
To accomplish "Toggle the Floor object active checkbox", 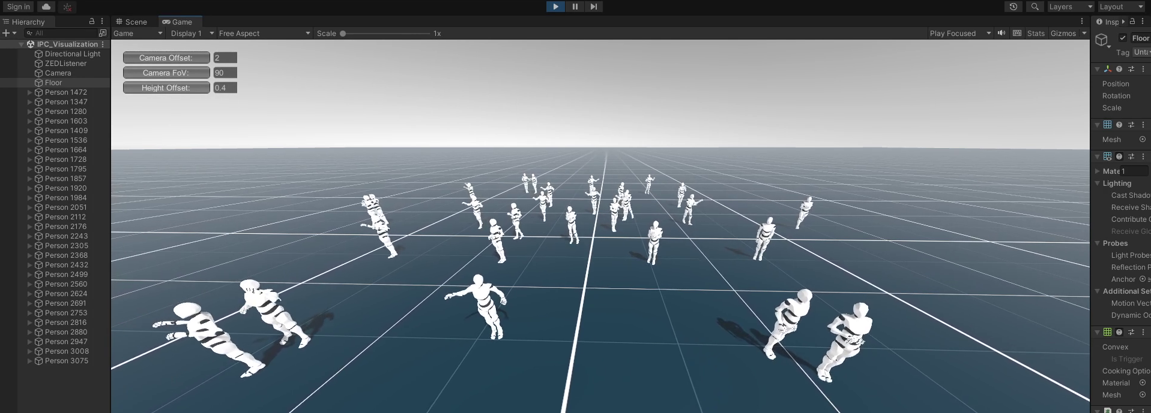I will pyautogui.click(x=1123, y=38).
